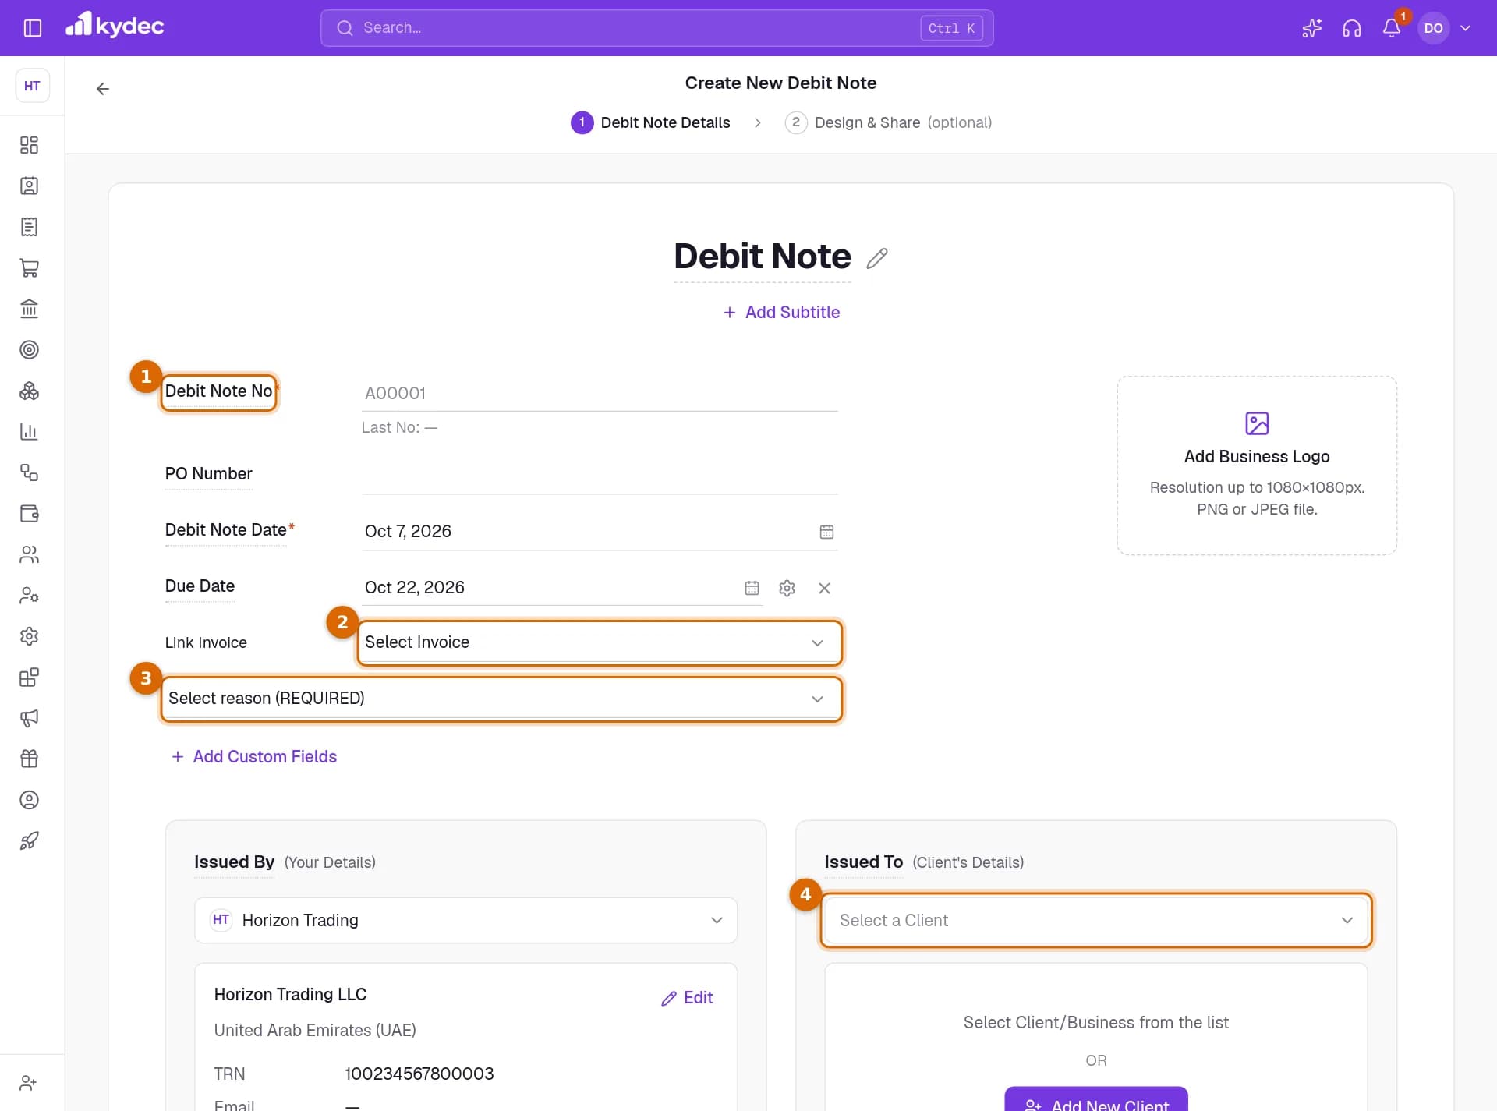Click the HT workspace avatar
Image resolution: width=1497 pixels, height=1111 pixels.
point(32,86)
